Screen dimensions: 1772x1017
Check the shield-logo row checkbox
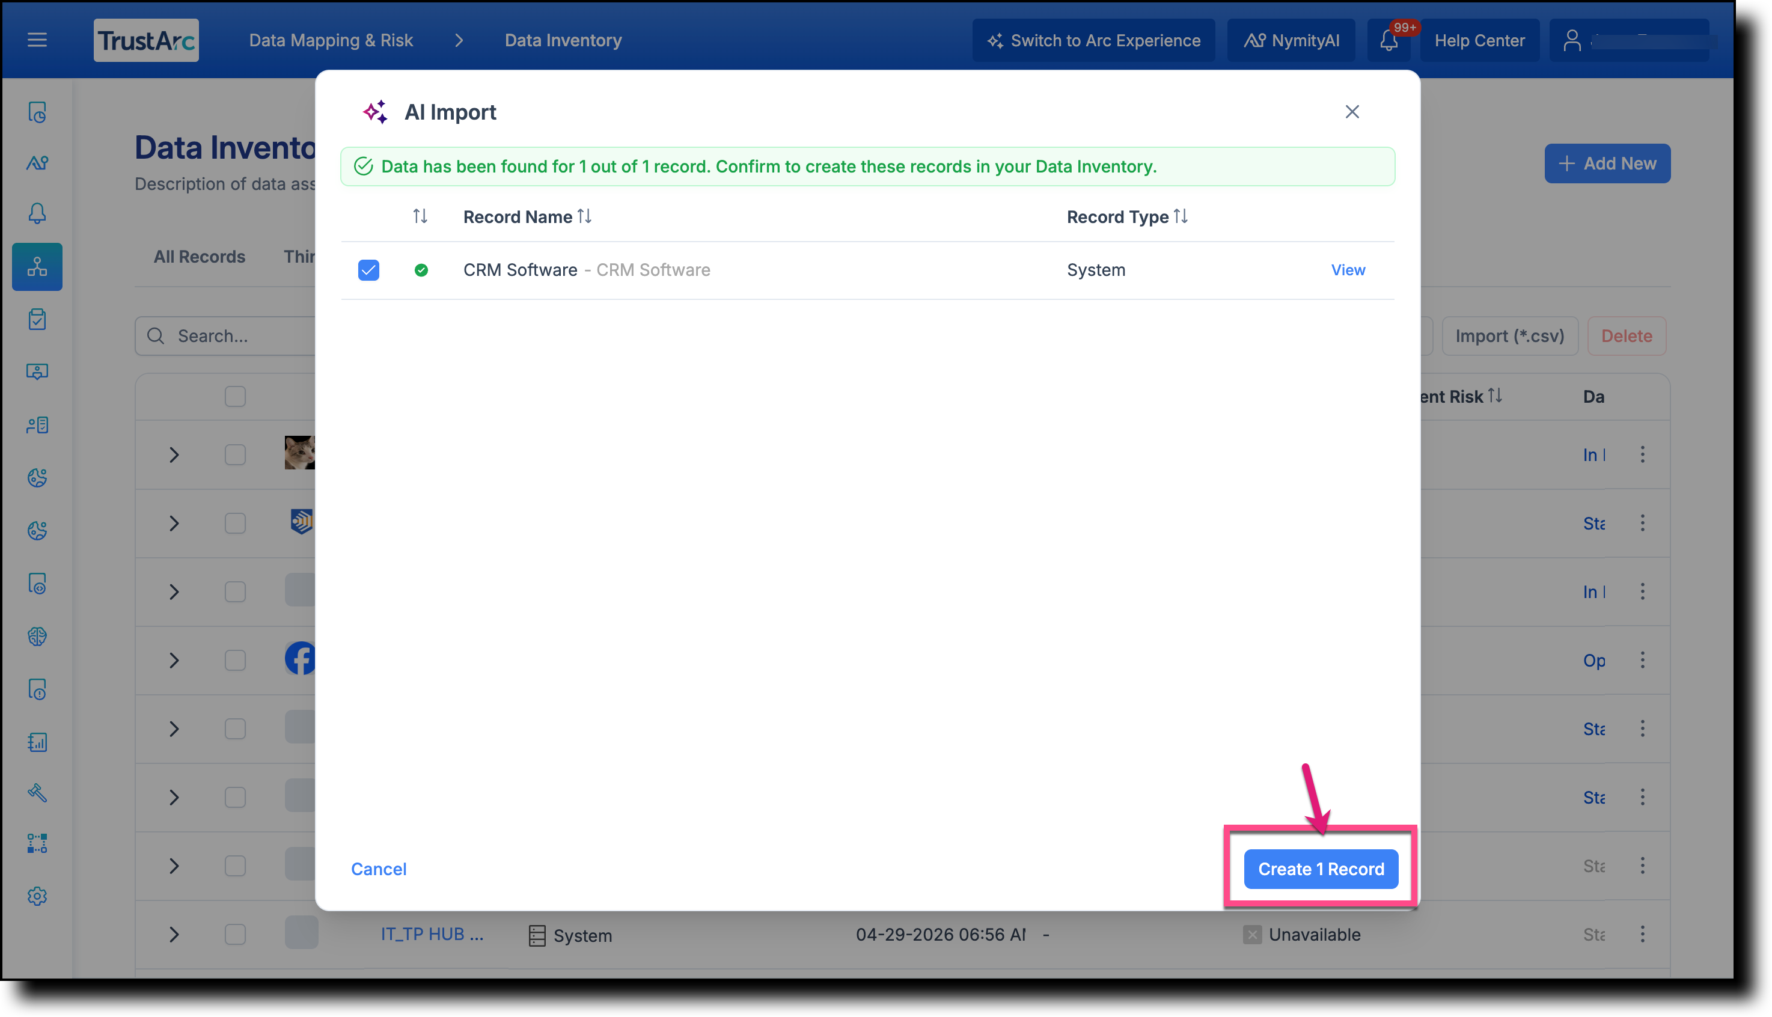click(x=236, y=523)
